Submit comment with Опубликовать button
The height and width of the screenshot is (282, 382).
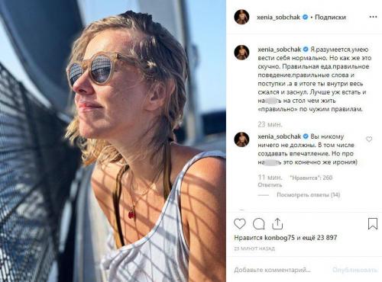click(354, 270)
